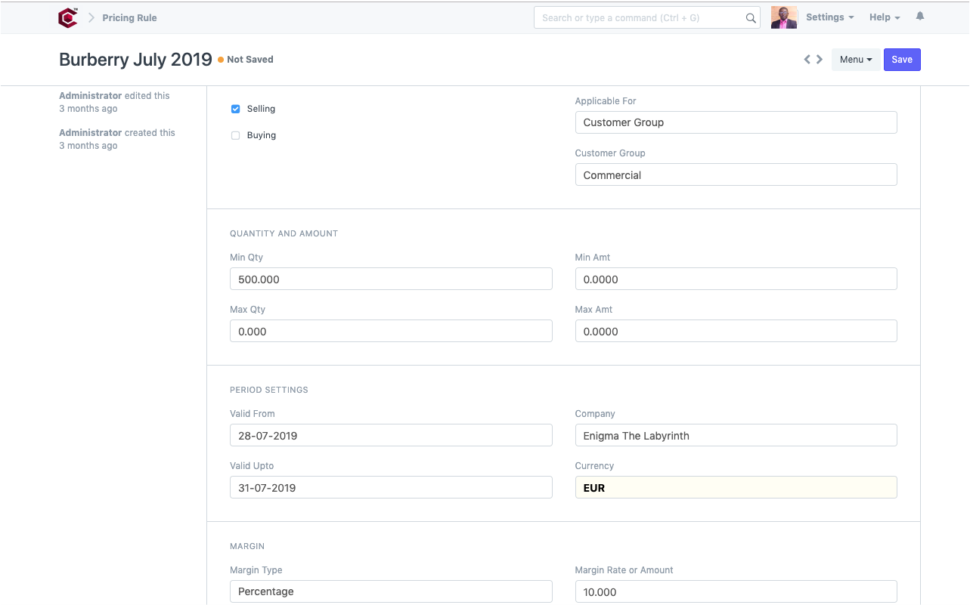
Task: Expand the Margin Type dropdown
Action: click(391, 591)
